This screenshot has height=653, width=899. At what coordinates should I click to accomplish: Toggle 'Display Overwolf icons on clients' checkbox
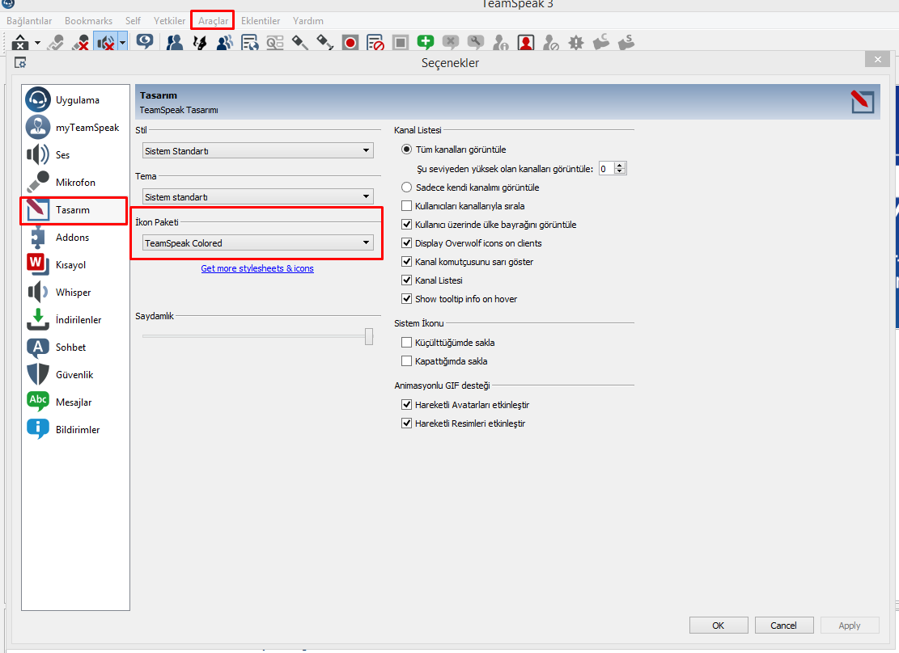[x=406, y=243]
